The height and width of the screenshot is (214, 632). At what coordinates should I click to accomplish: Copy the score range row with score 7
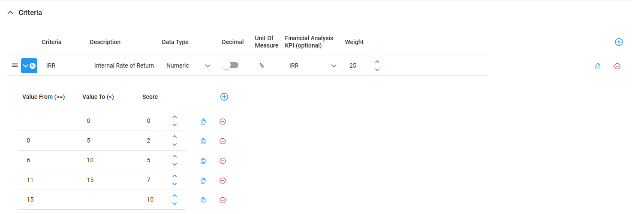point(203,181)
